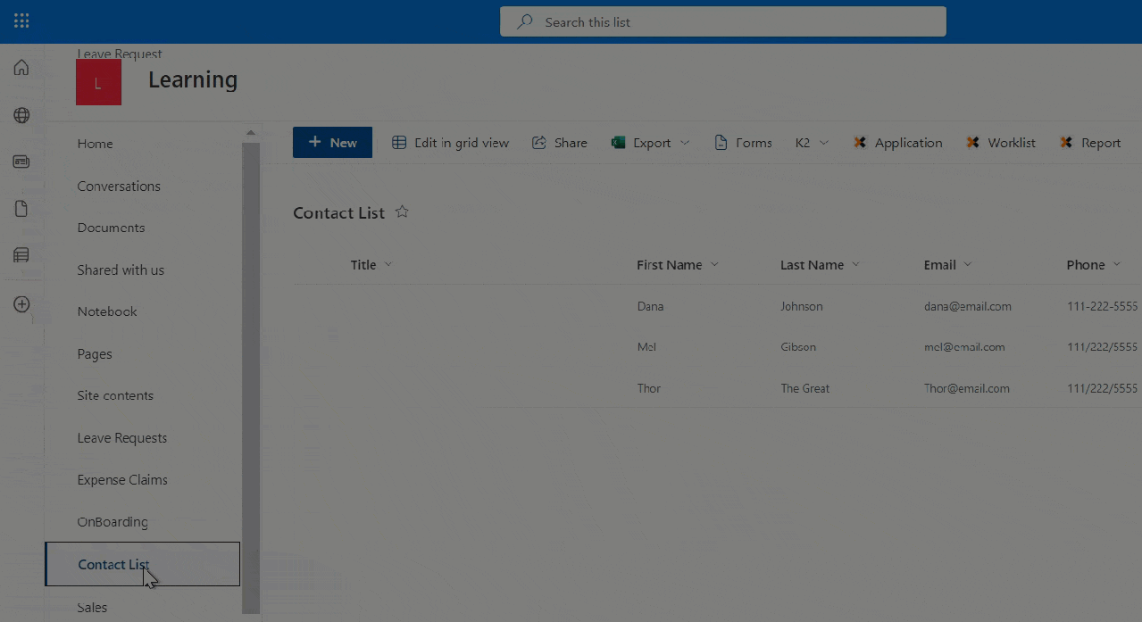Click the Search this list field
The width and height of the screenshot is (1142, 622).
[x=722, y=21]
